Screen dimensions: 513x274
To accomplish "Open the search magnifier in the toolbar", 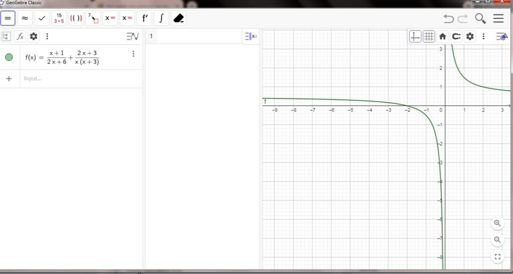I will (x=480, y=18).
